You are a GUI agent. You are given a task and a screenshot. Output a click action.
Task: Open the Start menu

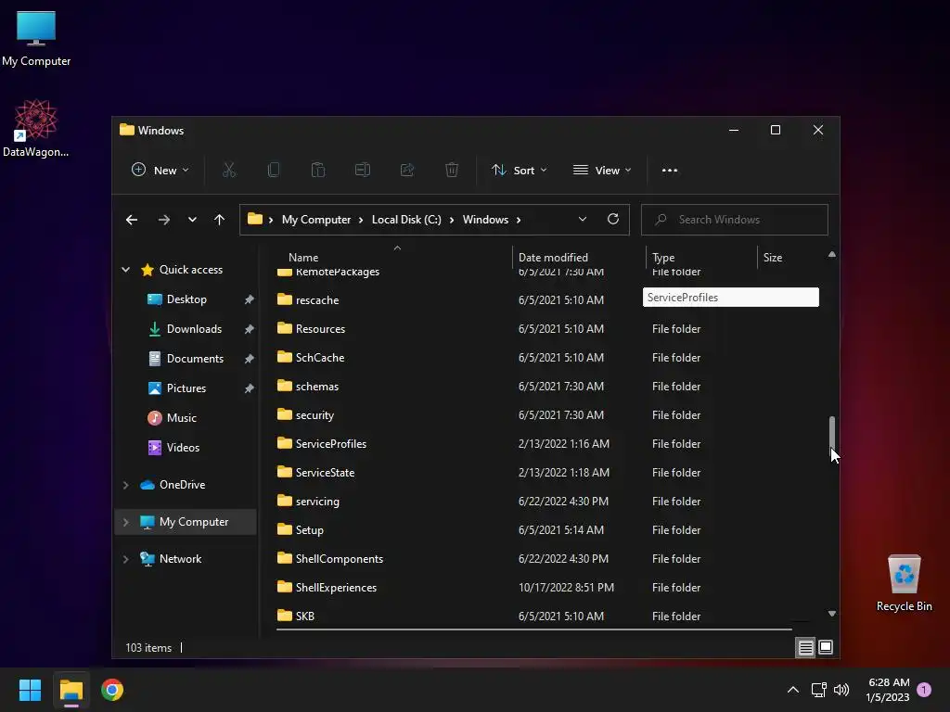30,690
